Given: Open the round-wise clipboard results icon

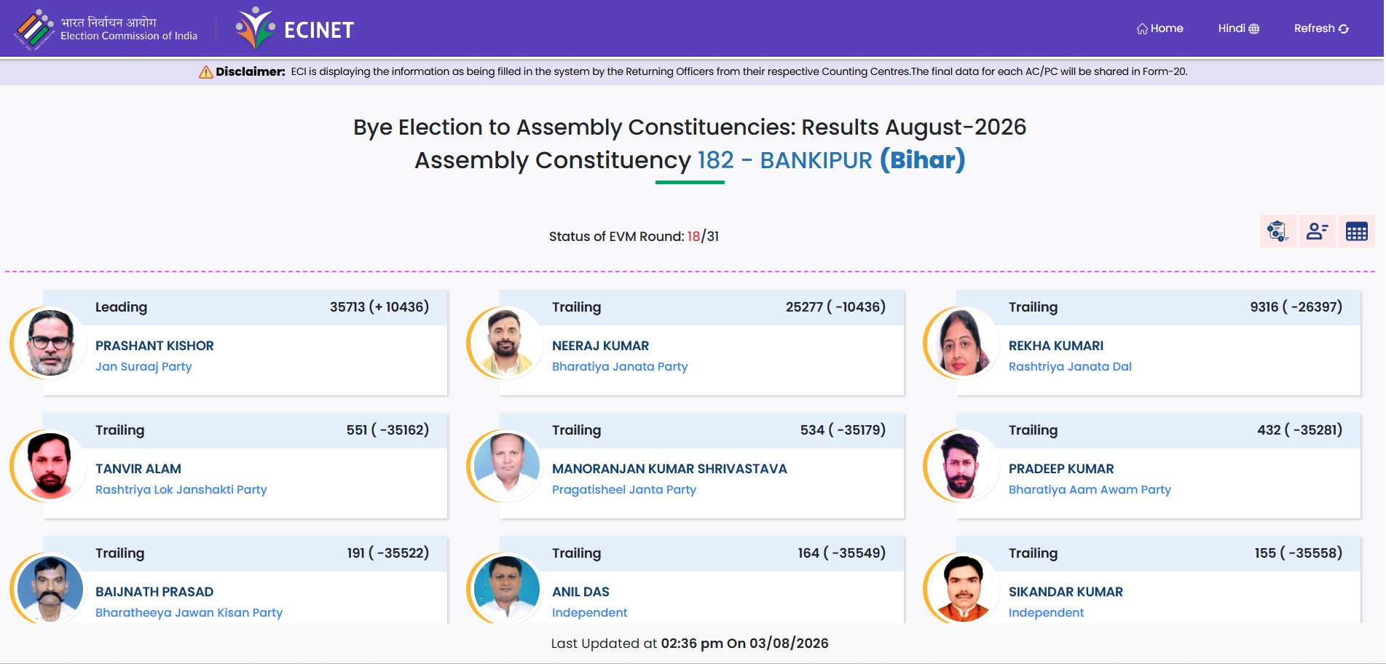Looking at the screenshot, I should coord(1277,232).
